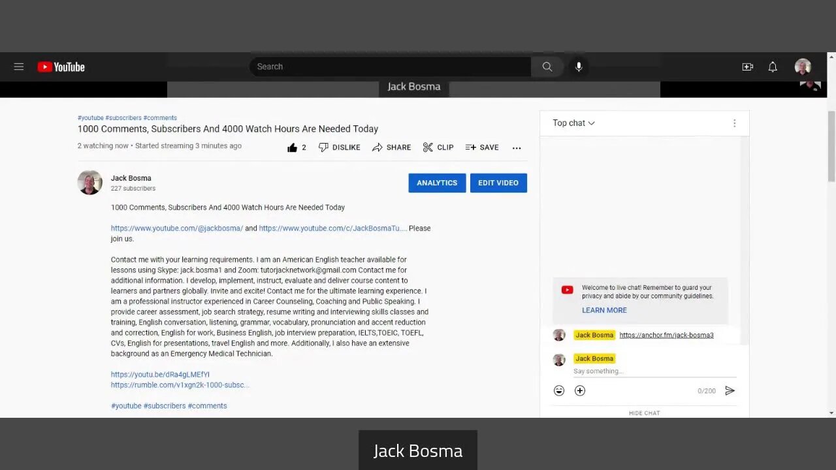The width and height of the screenshot is (836, 470).
Task: Click '227 subscribers' text
Action: tap(133, 189)
